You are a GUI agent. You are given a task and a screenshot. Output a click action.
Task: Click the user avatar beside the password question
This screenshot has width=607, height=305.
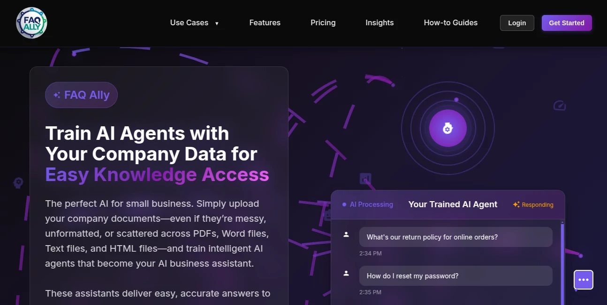(x=346, y=273)
